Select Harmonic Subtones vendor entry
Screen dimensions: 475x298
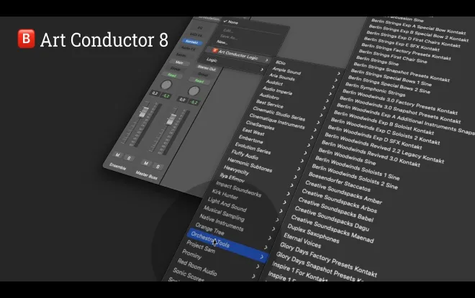tap(250, 164)
